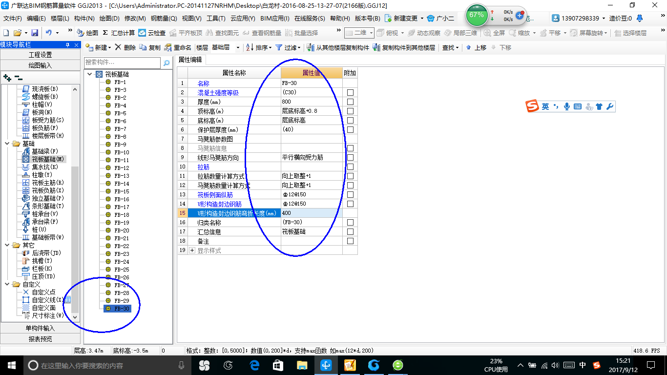This screenshot has height=375, width=667.
Task: Expand the 显示样式 property row
Action: (x=192, y=250)
